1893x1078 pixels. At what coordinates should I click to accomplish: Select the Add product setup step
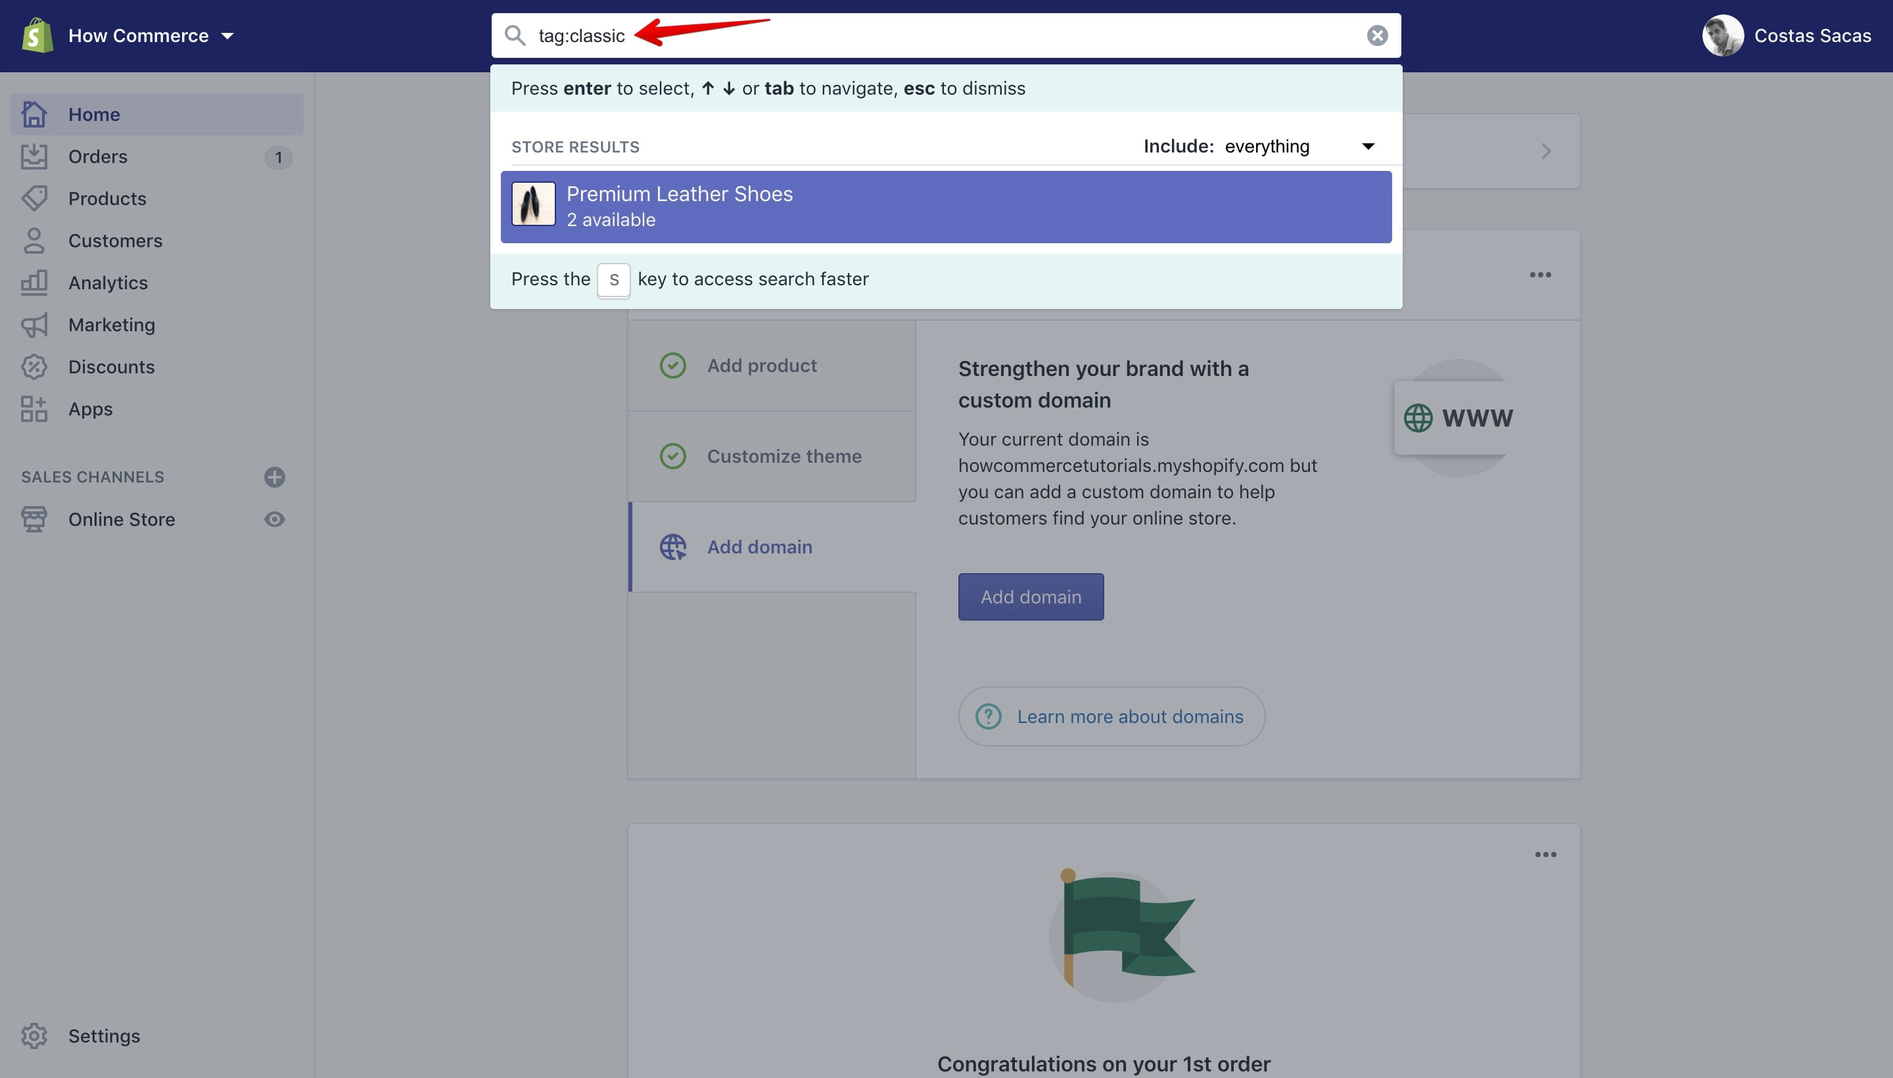coord(772,365)
